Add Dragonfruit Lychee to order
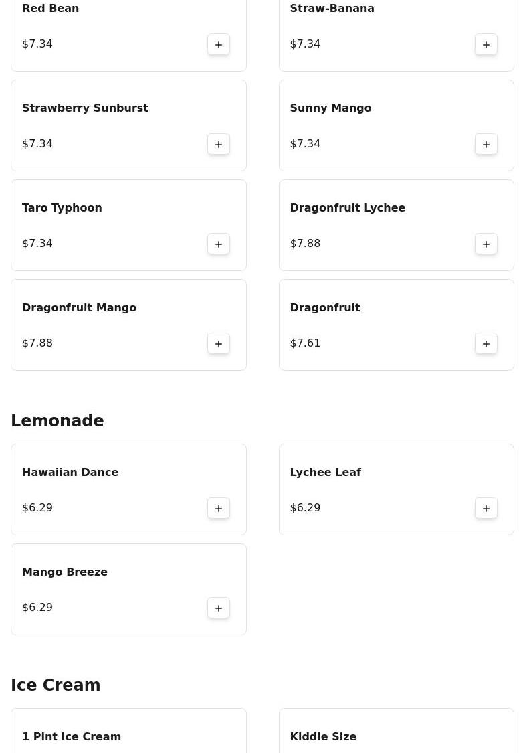This screenshot has height=753, width=525. (486, 244)
